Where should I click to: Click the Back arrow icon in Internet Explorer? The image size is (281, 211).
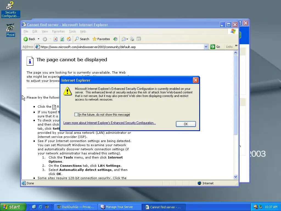(x=26, y=39)
